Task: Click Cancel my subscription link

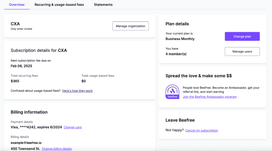Action: click(202, 130)
